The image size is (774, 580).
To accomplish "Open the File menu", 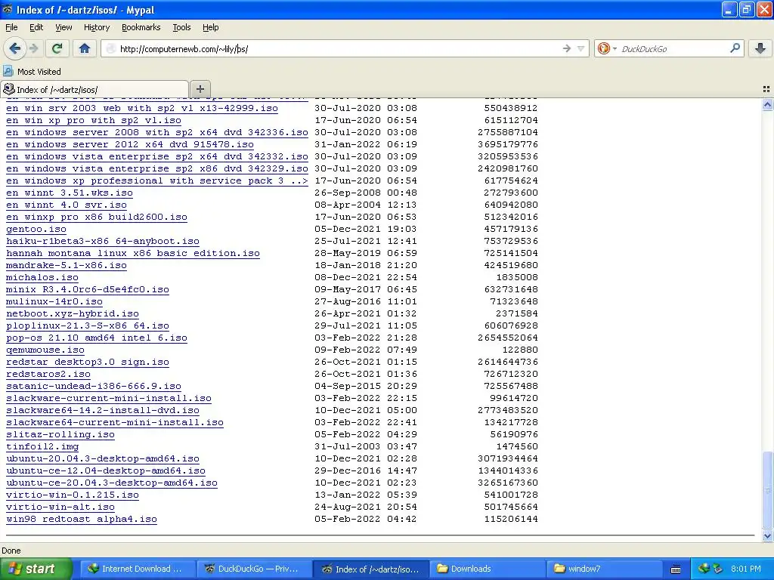I will pos(11,27).
